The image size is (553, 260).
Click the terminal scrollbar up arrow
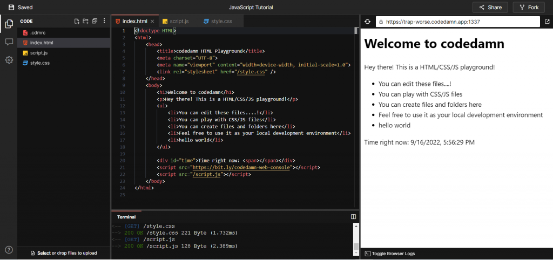(356, 226)
